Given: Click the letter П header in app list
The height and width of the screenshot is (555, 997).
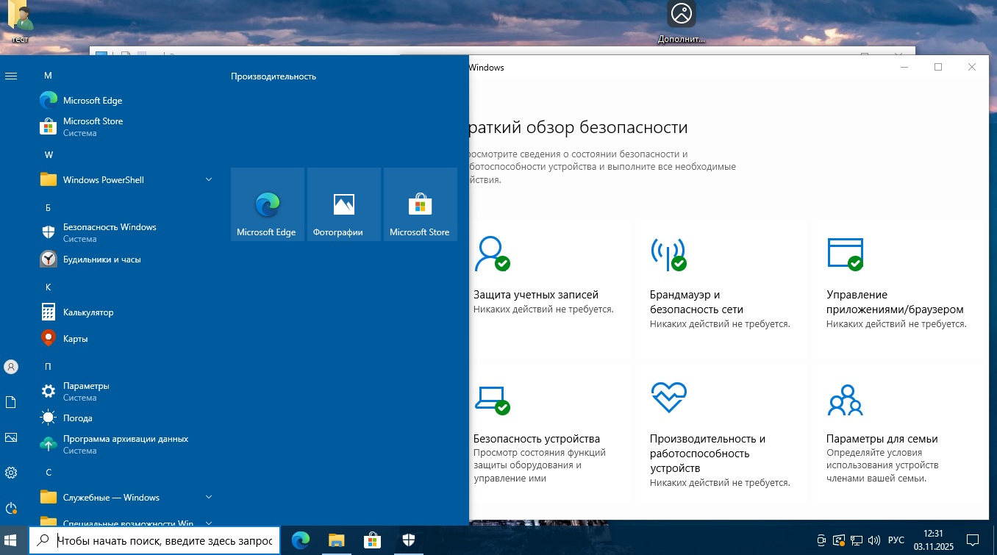Looking at the screenshot, I should [48, 367].
